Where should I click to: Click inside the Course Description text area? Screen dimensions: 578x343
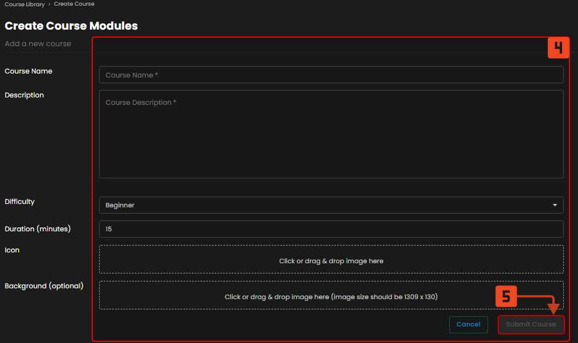tap(331, 134)
